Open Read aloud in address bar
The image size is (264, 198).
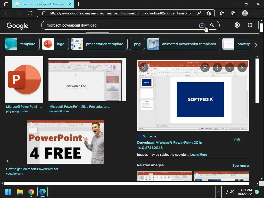point(199,13)
